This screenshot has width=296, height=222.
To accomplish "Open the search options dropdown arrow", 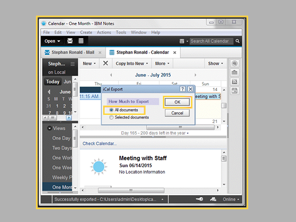I will (187, 41).
